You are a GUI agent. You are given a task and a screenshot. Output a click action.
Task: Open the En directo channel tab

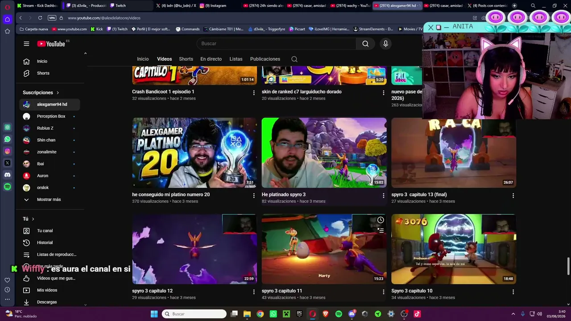(x=211, y=59)
